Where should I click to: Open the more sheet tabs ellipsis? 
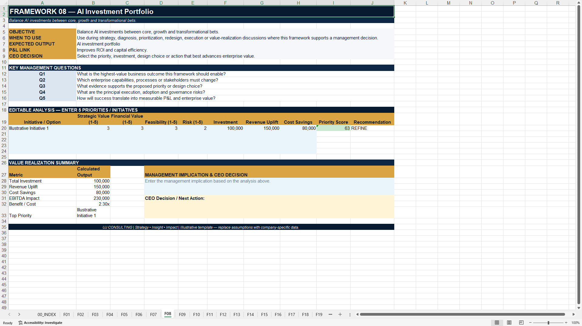click(330, 314)
